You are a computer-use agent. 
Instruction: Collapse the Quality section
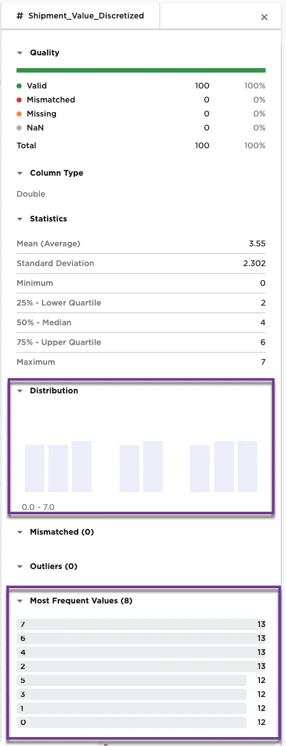(x=20, y=53)
